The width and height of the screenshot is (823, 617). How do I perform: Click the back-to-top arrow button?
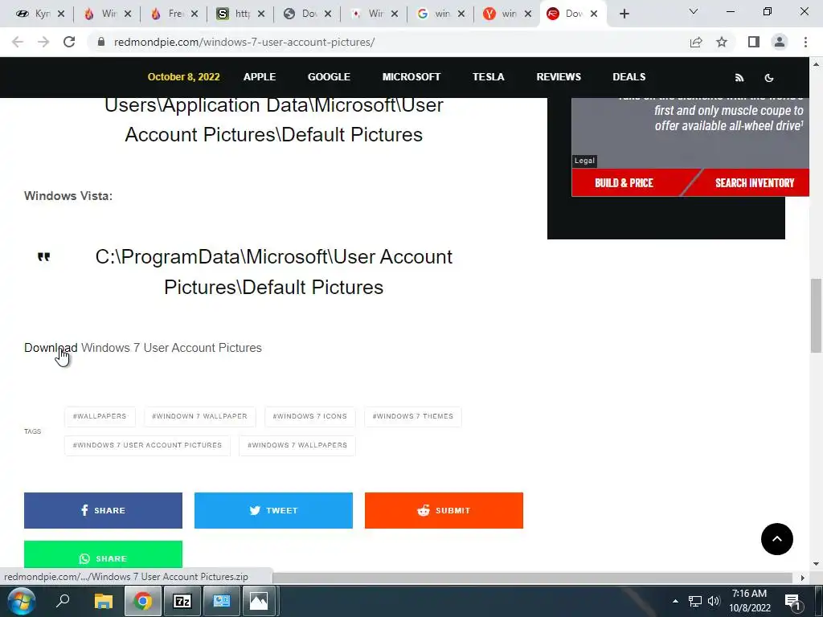point(777,539)
